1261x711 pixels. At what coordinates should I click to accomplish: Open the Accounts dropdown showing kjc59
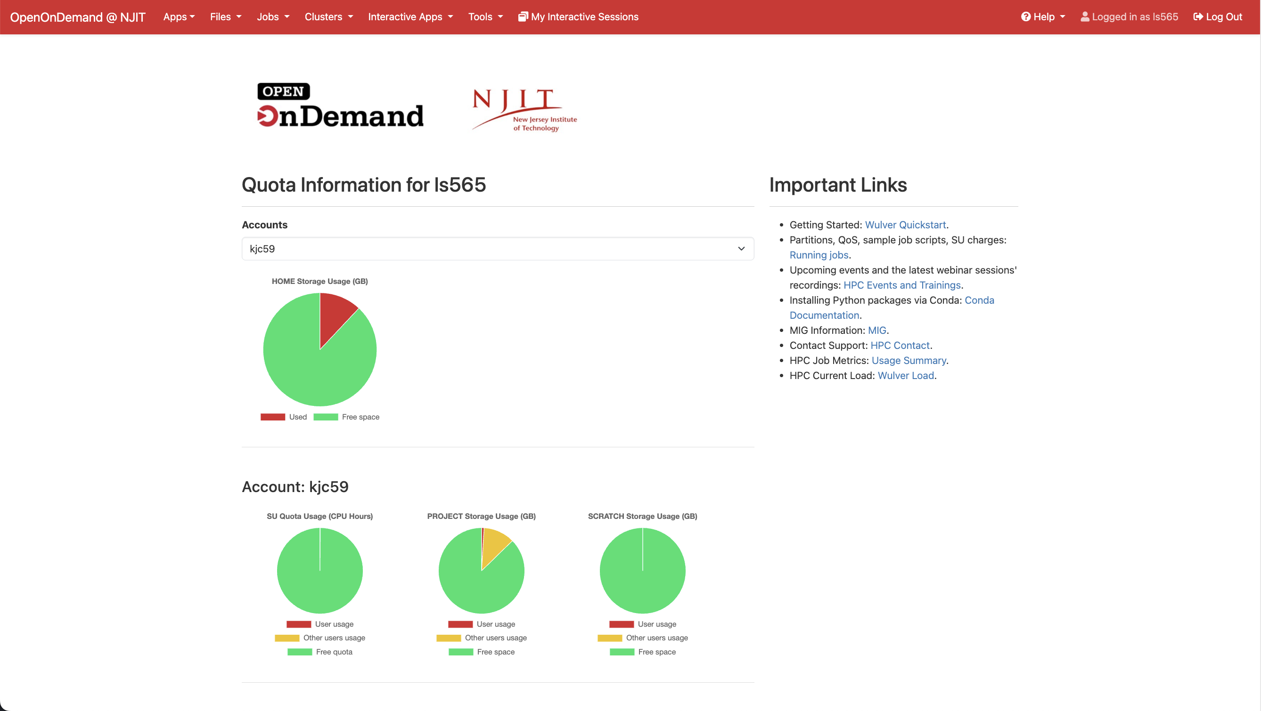pos(497,249)
